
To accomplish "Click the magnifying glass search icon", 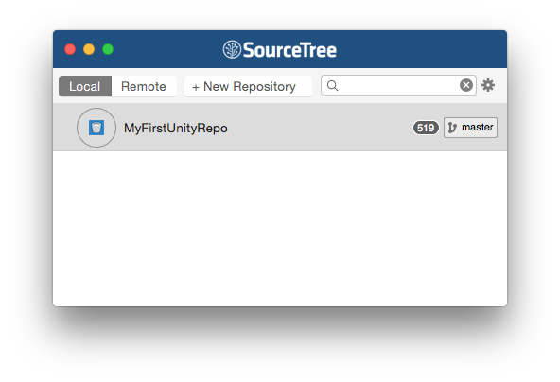I will 332,86.
